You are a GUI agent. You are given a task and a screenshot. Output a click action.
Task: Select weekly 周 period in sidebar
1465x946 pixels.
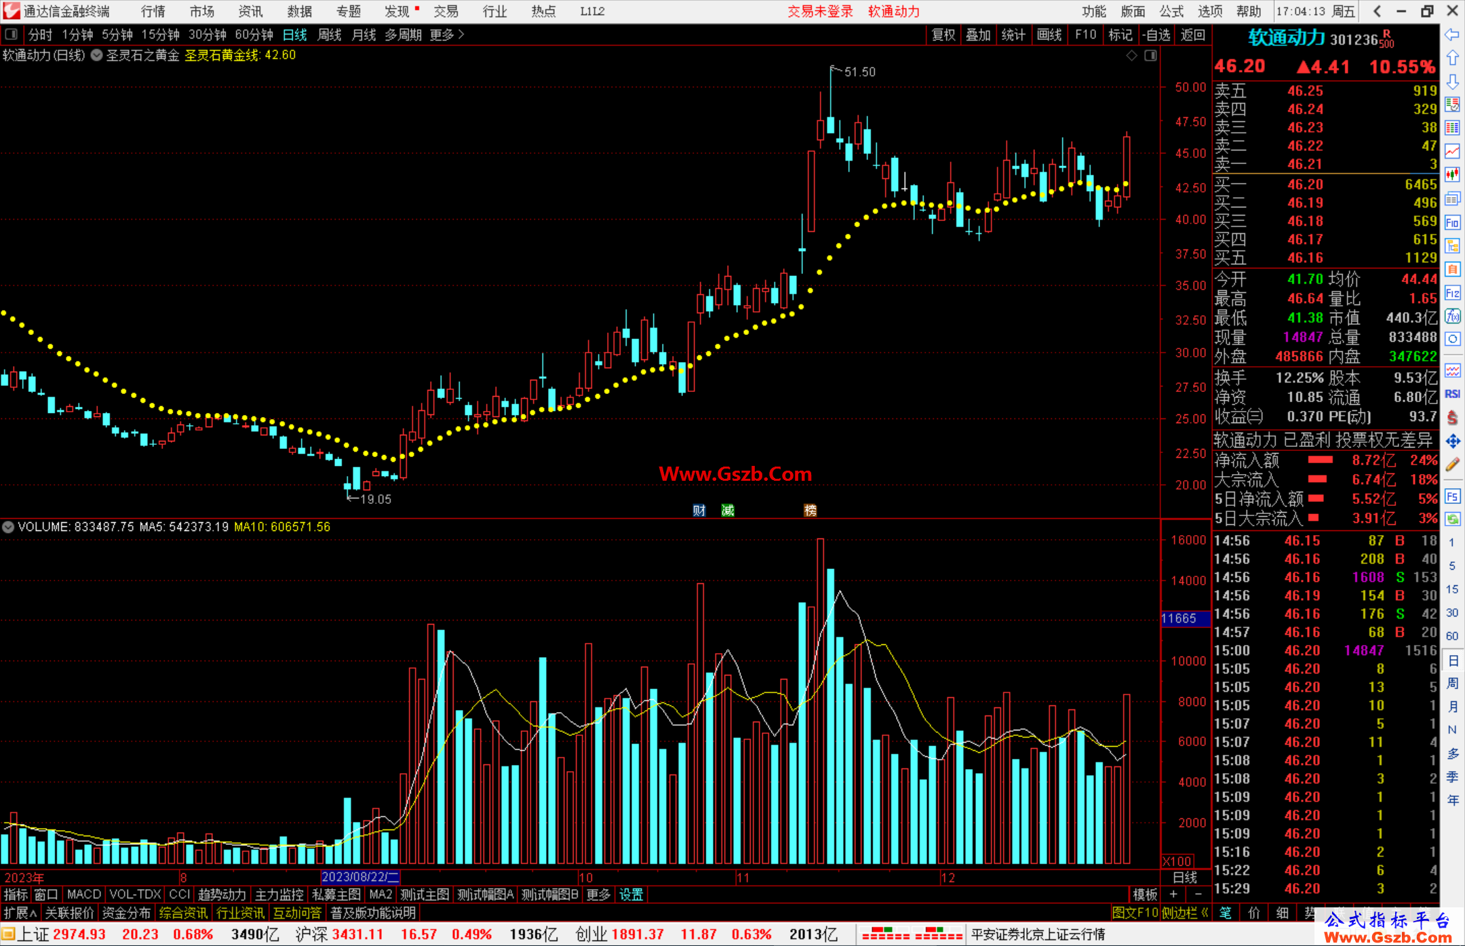pos(1452,683)
